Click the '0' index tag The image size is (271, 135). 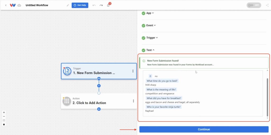[150, 76]
